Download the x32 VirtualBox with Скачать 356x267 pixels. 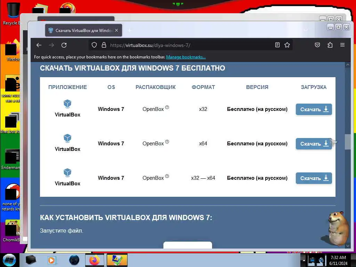coord(314,110)
